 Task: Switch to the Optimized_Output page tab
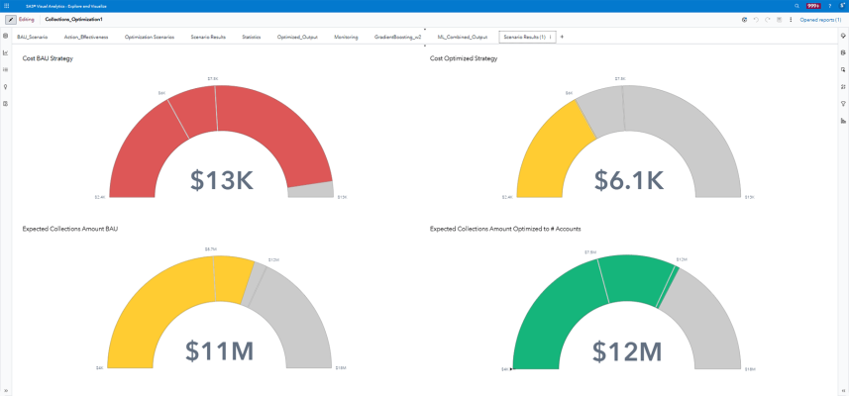297,37
